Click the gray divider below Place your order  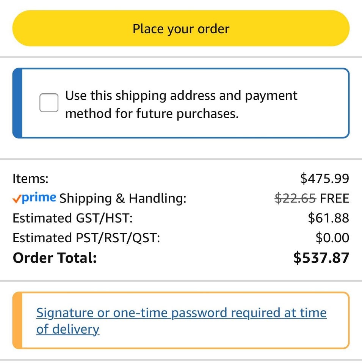click(x=181, y=57)
